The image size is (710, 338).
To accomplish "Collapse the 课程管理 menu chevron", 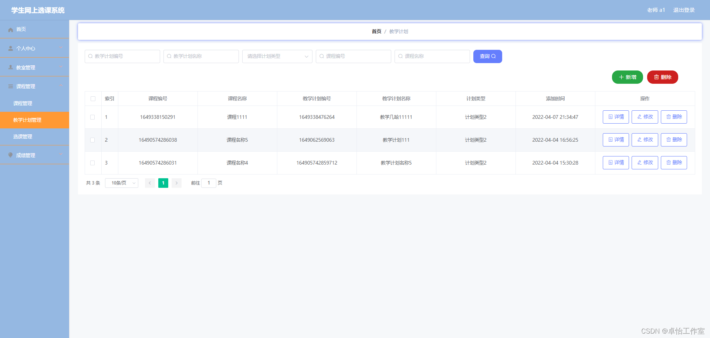I will coord(61,86).
